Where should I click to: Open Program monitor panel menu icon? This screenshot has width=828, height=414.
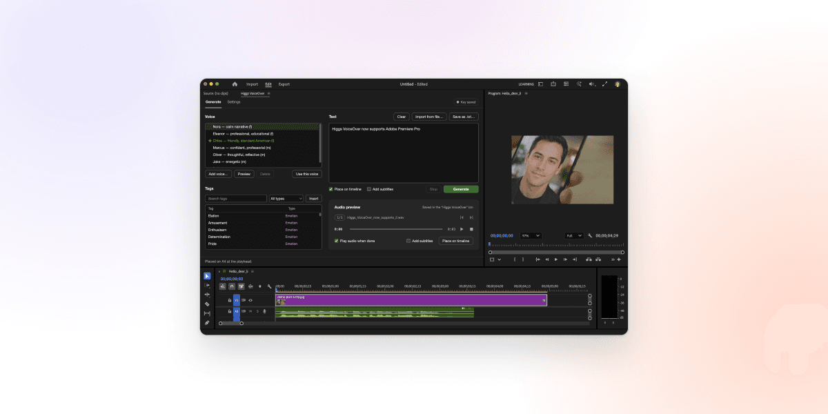[x=526, y=93]
